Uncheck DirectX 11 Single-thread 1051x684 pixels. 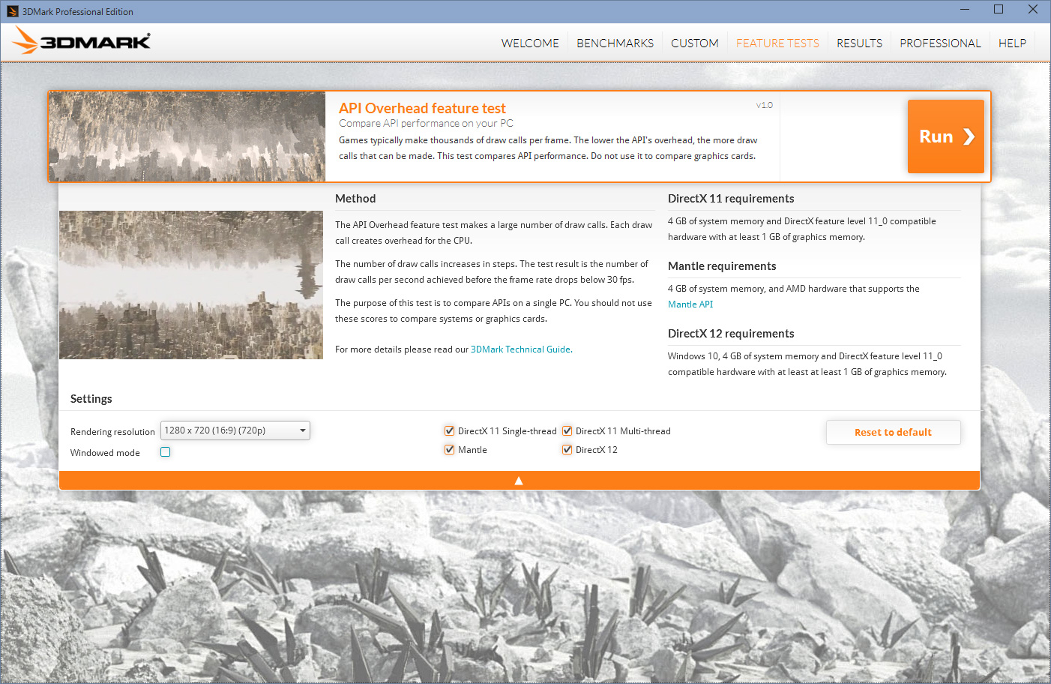coord(450,431)
